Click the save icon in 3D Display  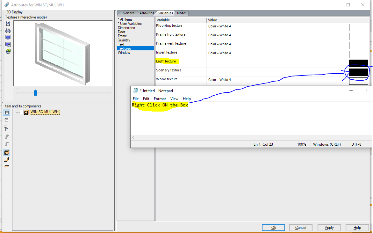8,24
